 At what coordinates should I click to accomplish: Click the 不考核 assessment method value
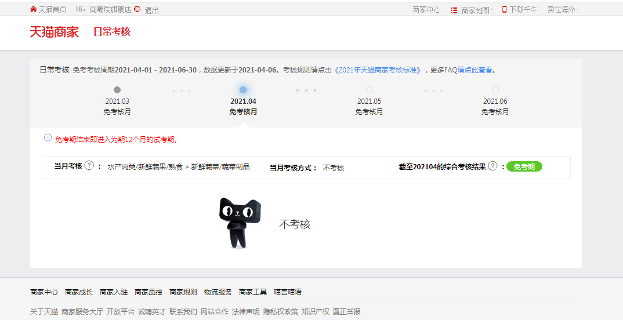click(x=334, y=168)
